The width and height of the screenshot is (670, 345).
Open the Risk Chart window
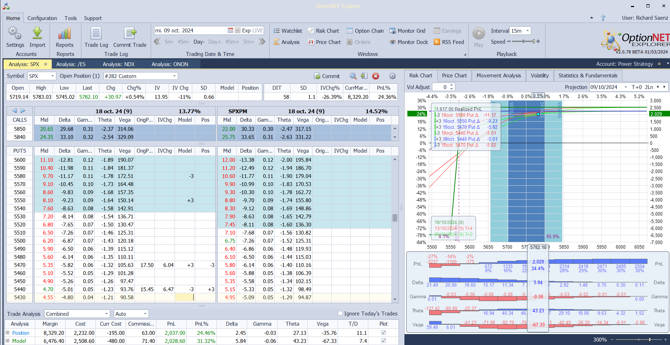(x=324, y=31)
